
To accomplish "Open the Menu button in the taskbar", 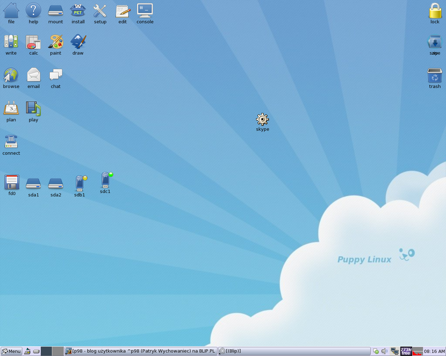I will pos(11,351).
